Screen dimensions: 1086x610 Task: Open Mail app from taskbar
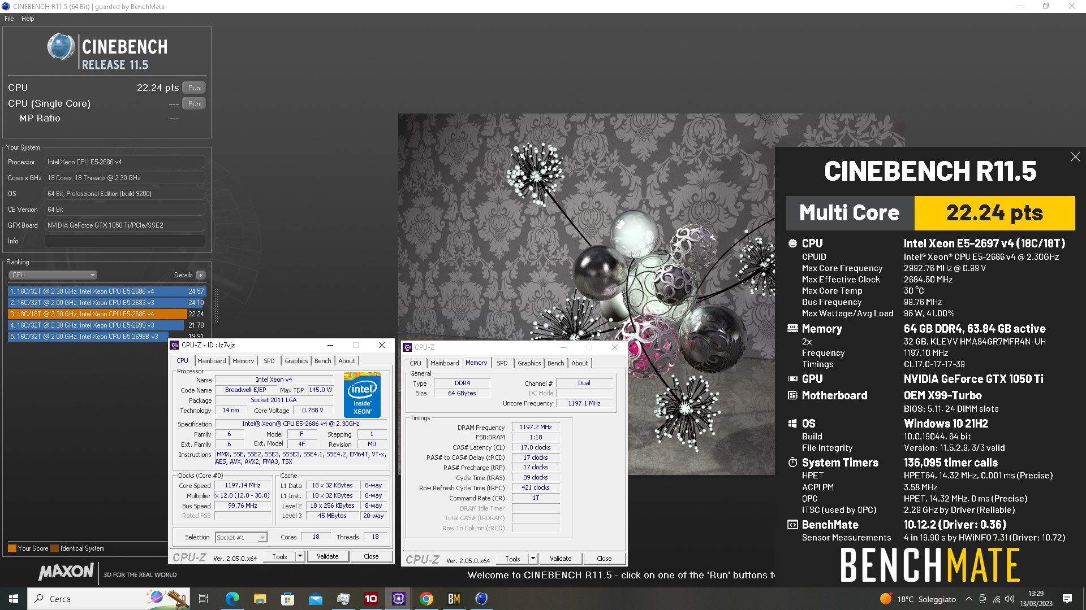pos(315,599)
